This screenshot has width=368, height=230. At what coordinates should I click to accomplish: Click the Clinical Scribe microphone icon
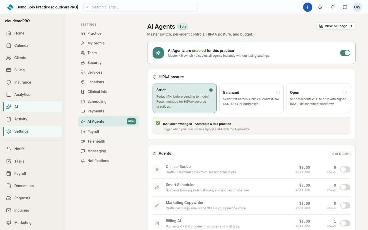point(157,169)
